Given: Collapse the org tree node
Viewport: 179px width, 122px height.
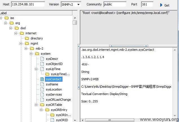Looking at the screenshot, I should 5,23.
